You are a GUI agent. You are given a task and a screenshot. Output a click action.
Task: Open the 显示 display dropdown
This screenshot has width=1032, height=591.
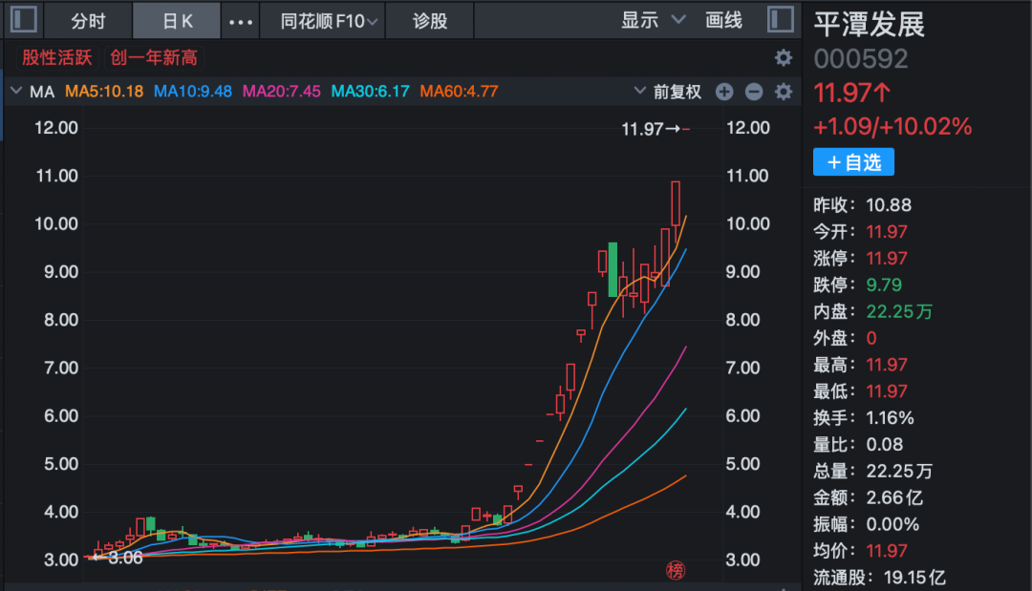tap(654, 21)
